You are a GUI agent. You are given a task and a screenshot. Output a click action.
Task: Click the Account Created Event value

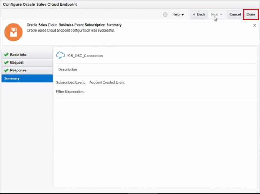(x=107, y=83)
